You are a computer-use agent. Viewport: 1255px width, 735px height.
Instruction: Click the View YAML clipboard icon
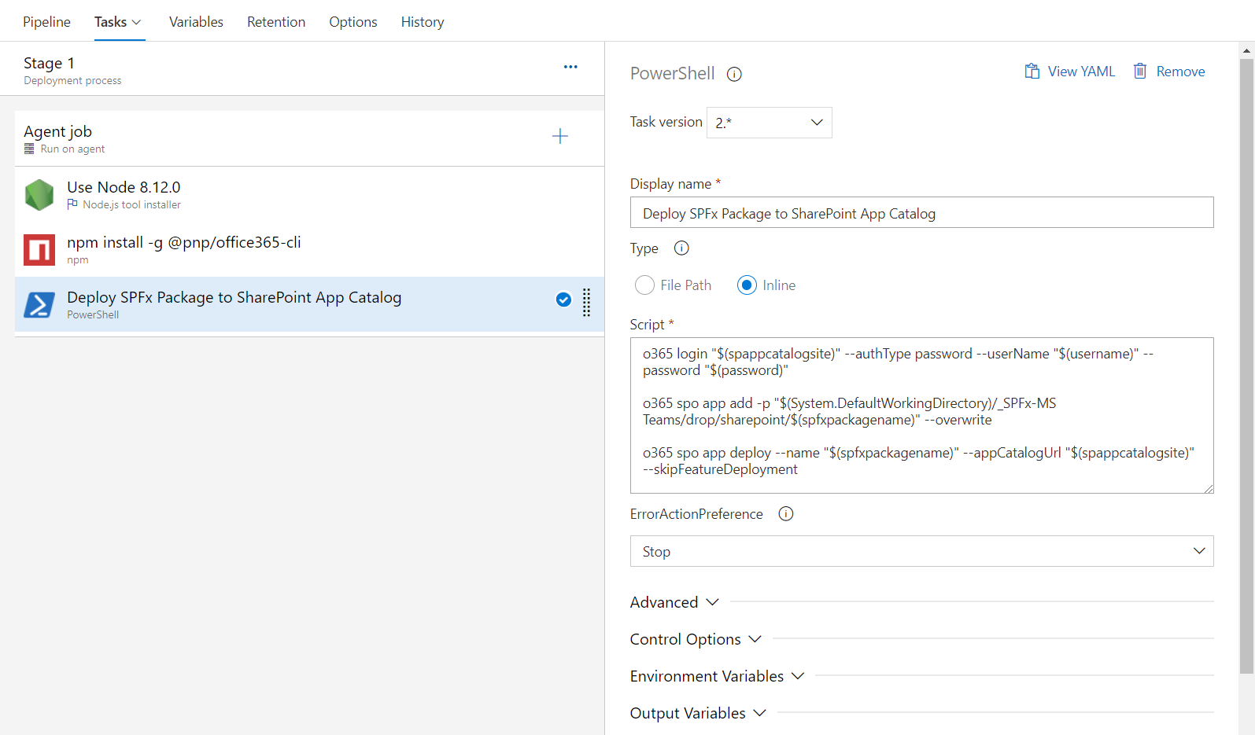[x=1032, y=72]
